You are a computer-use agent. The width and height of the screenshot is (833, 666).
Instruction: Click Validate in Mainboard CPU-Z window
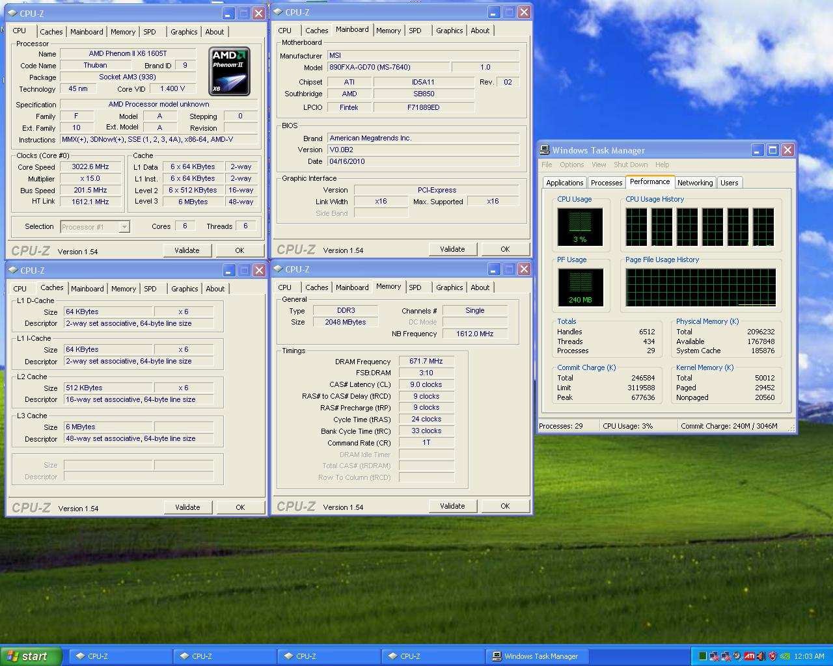tap(452, 249)
